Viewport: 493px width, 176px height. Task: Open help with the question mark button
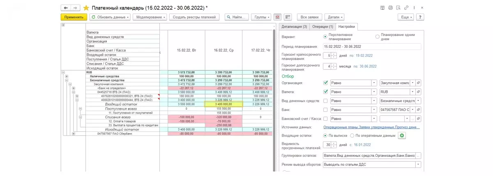pyautogui.click(x=420, y=17)
